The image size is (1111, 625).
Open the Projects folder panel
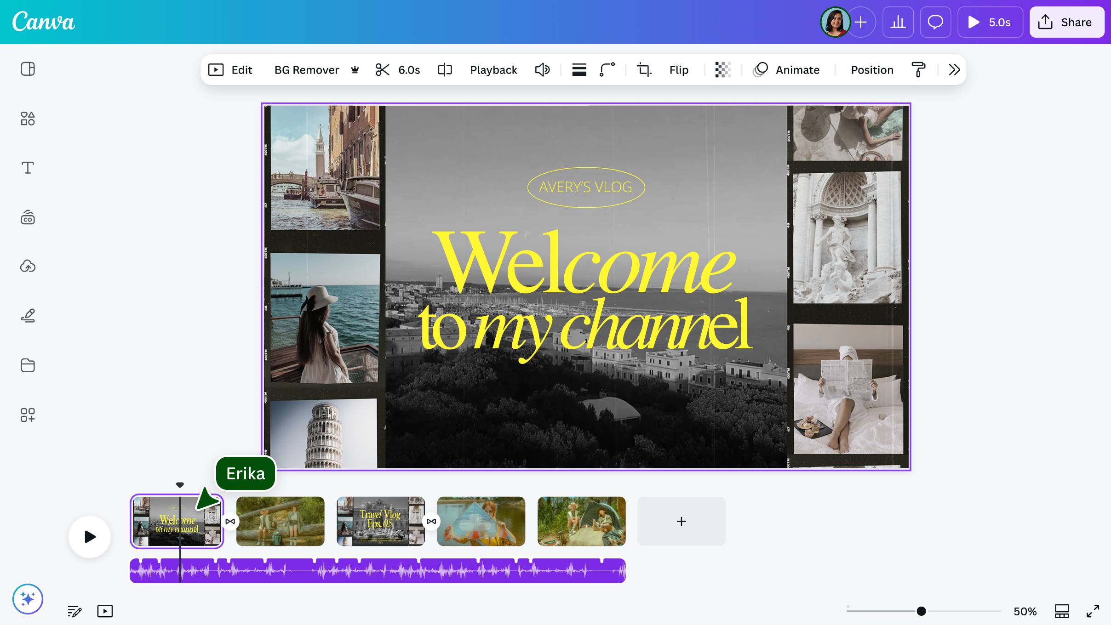[x=28, y=365]
